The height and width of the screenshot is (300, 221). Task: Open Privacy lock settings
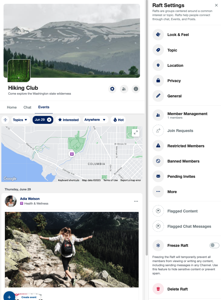click(158, 81)
